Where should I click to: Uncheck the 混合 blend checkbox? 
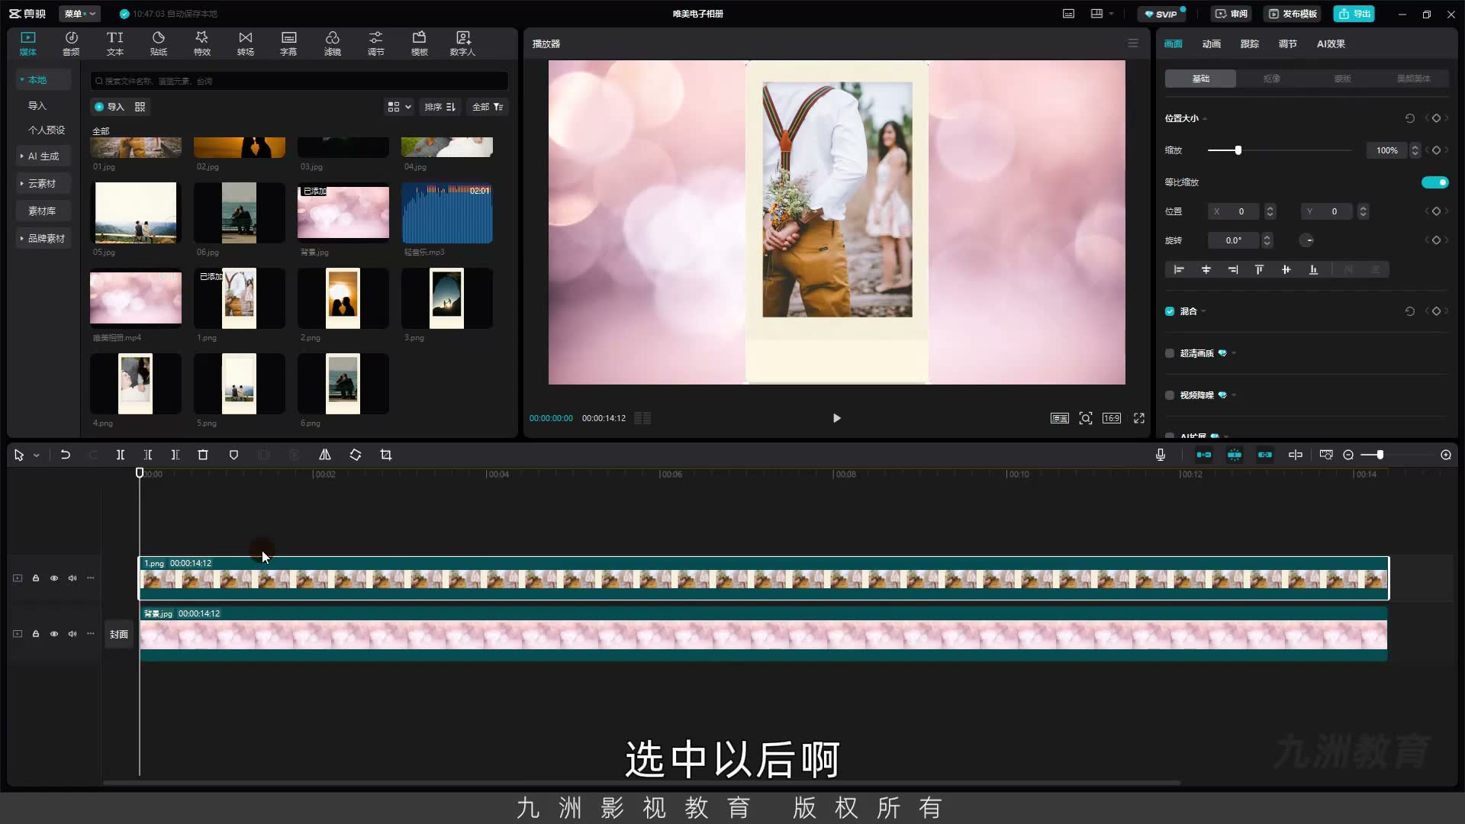[1170, 311]
